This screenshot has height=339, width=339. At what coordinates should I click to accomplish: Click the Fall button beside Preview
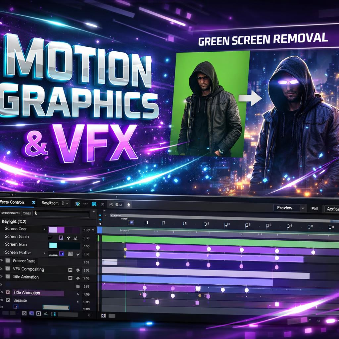[x=315, y=209]
